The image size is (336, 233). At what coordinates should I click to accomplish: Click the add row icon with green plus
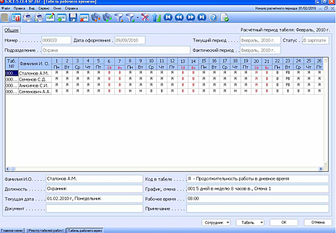pyautogui.click(x=62, y=17)
